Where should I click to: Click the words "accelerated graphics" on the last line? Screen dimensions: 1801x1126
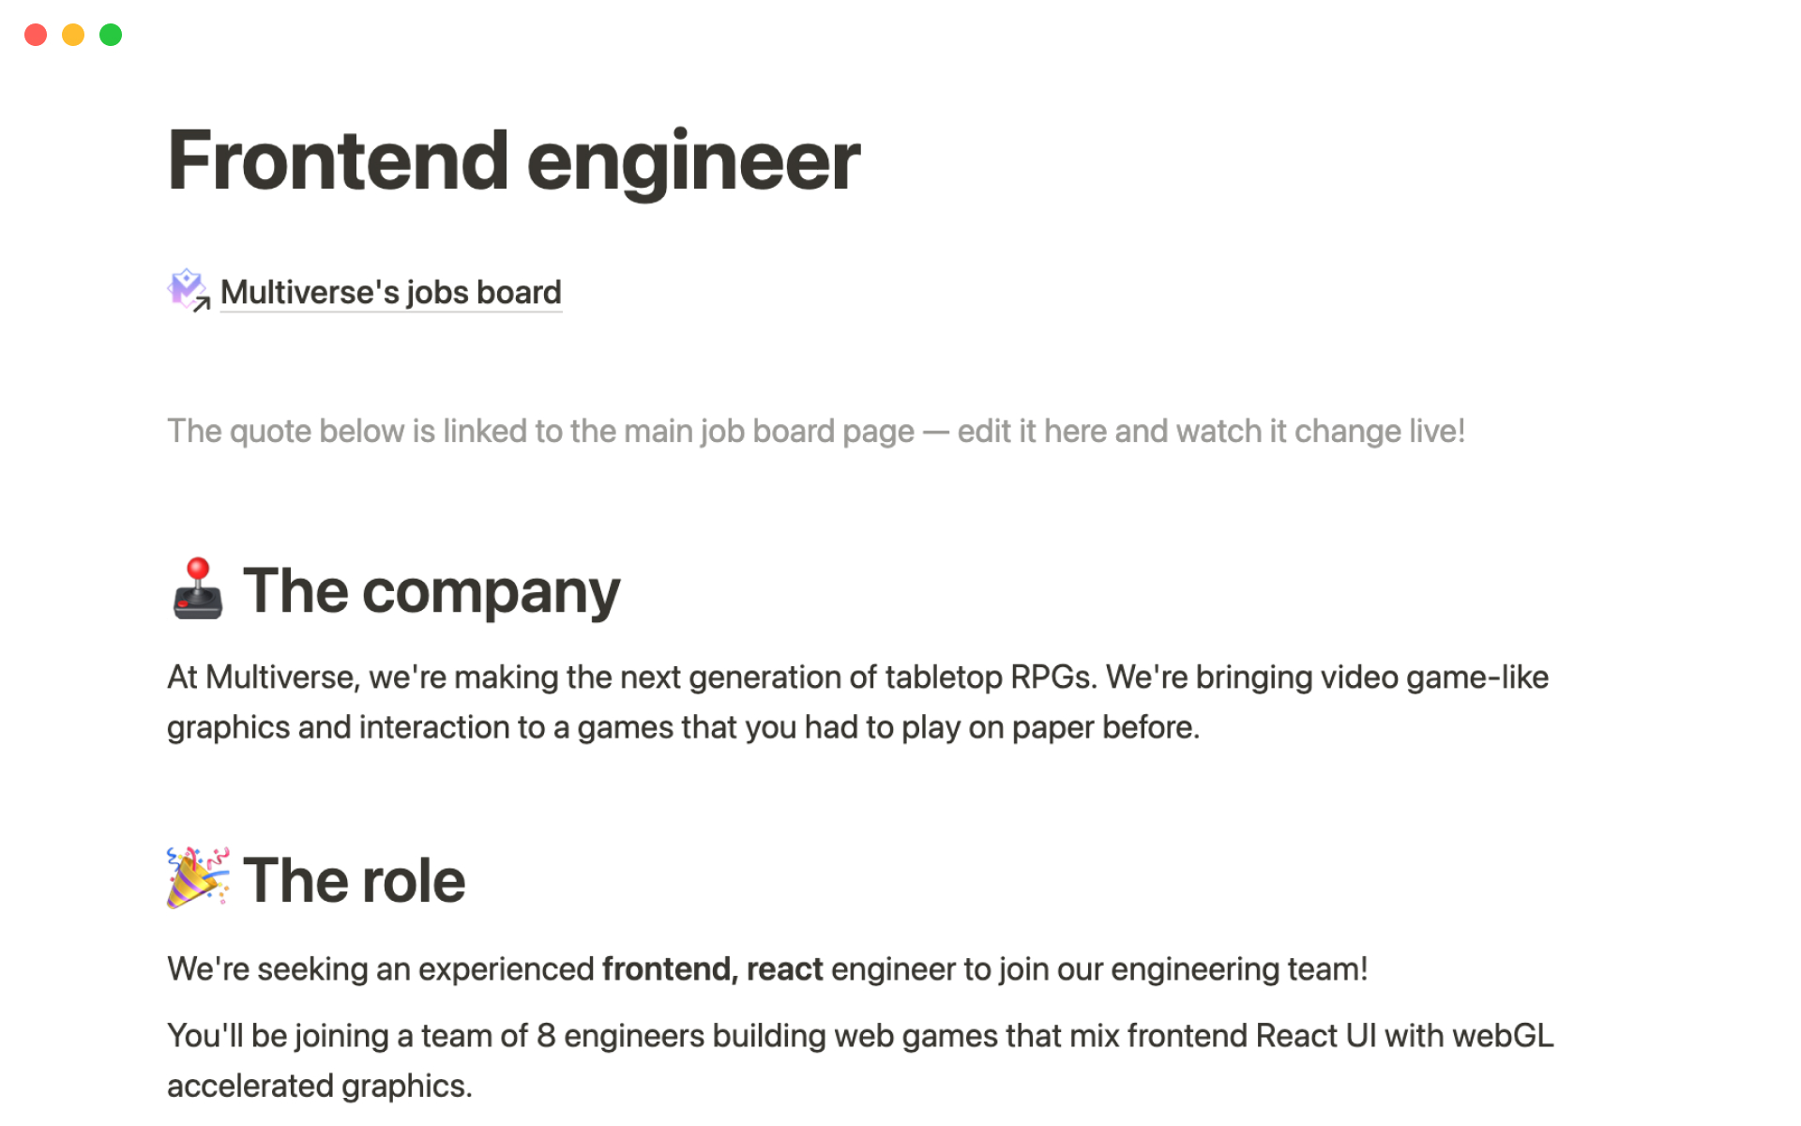point(319,1087)
